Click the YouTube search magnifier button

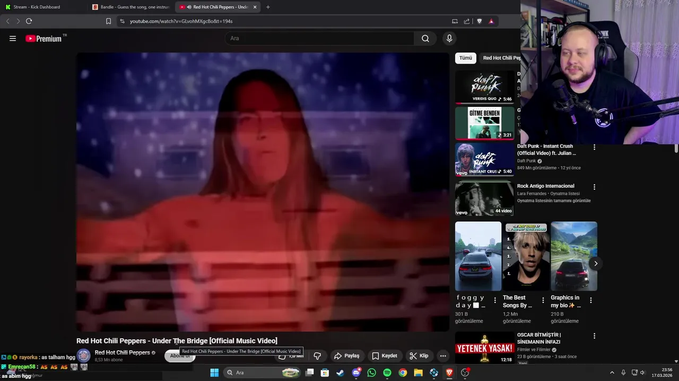(425, 38)
